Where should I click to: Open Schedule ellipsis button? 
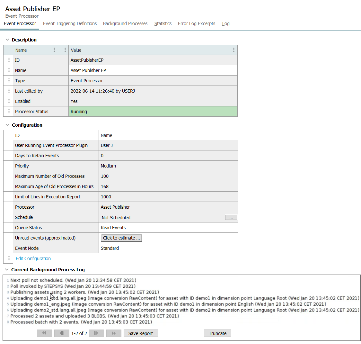(x=231, y=218)
